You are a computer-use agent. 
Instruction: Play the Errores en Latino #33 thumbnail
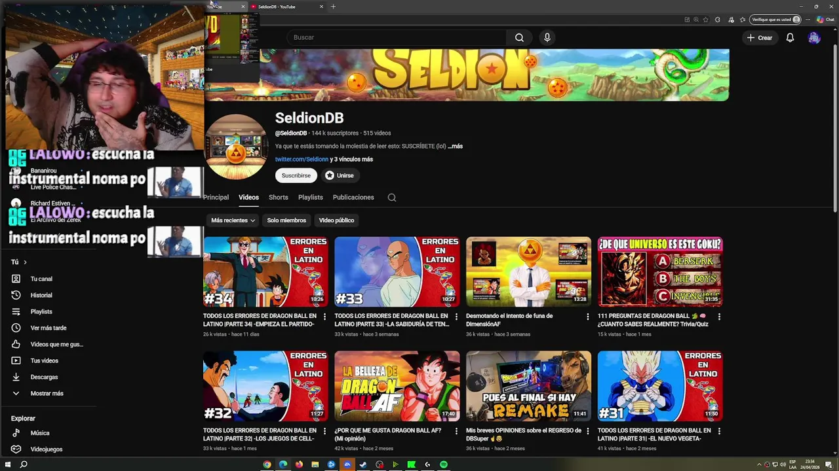[397, 271]
